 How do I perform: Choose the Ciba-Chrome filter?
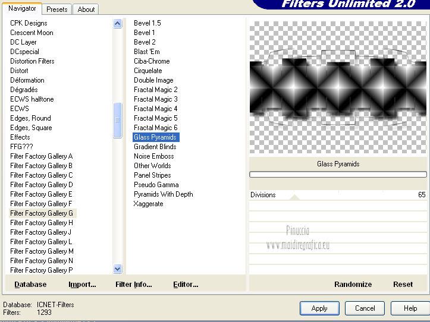[152, 61]
